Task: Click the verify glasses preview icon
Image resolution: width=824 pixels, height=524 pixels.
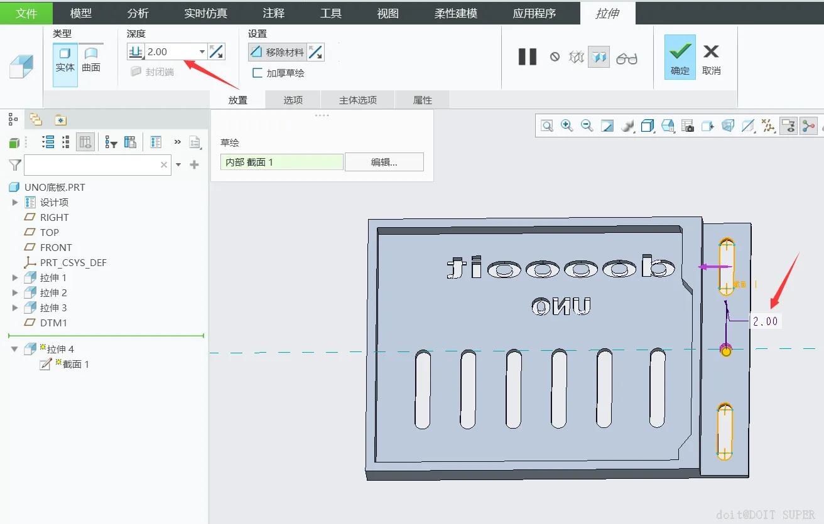Action: (627, 58)
